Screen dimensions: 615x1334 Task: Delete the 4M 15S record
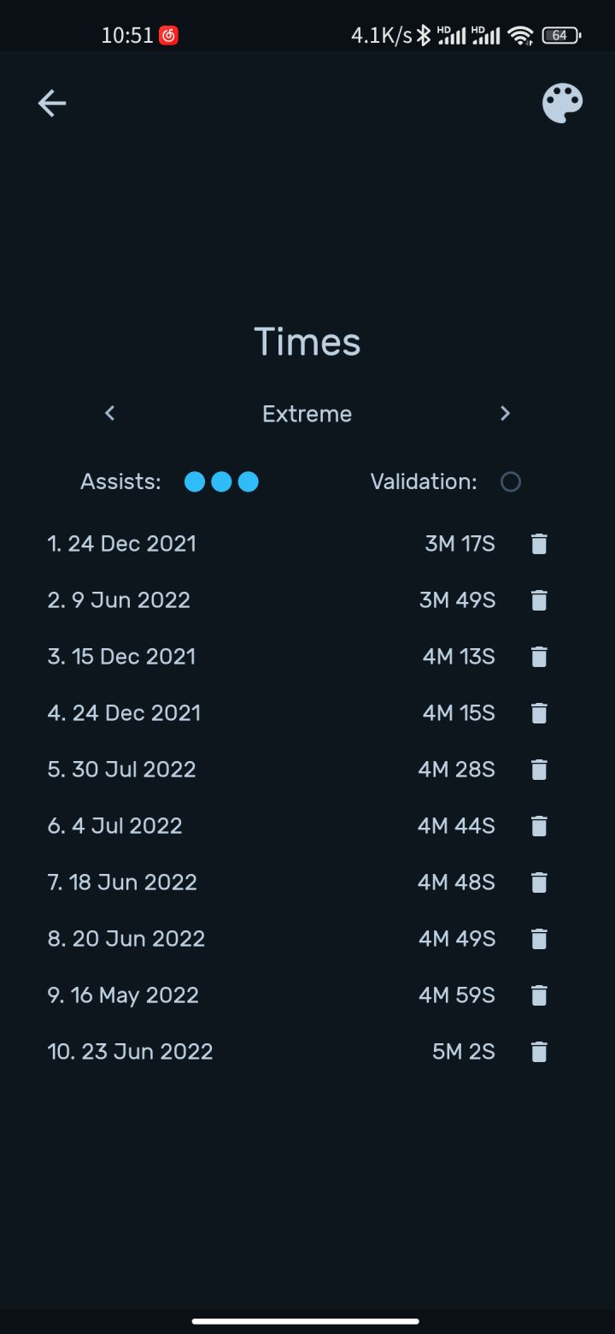[539, 713]
